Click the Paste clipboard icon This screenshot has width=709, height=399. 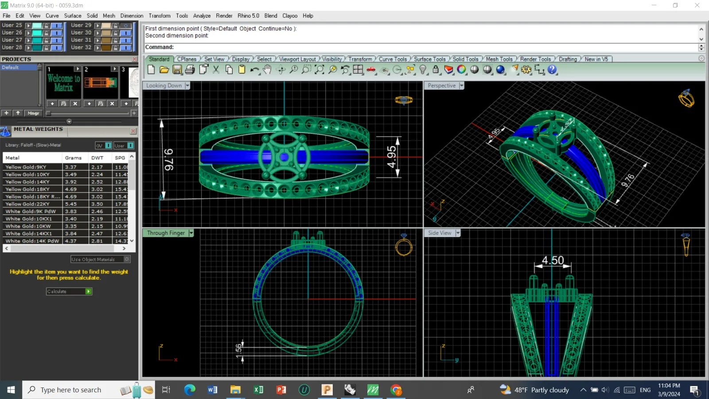coord(242,70)
